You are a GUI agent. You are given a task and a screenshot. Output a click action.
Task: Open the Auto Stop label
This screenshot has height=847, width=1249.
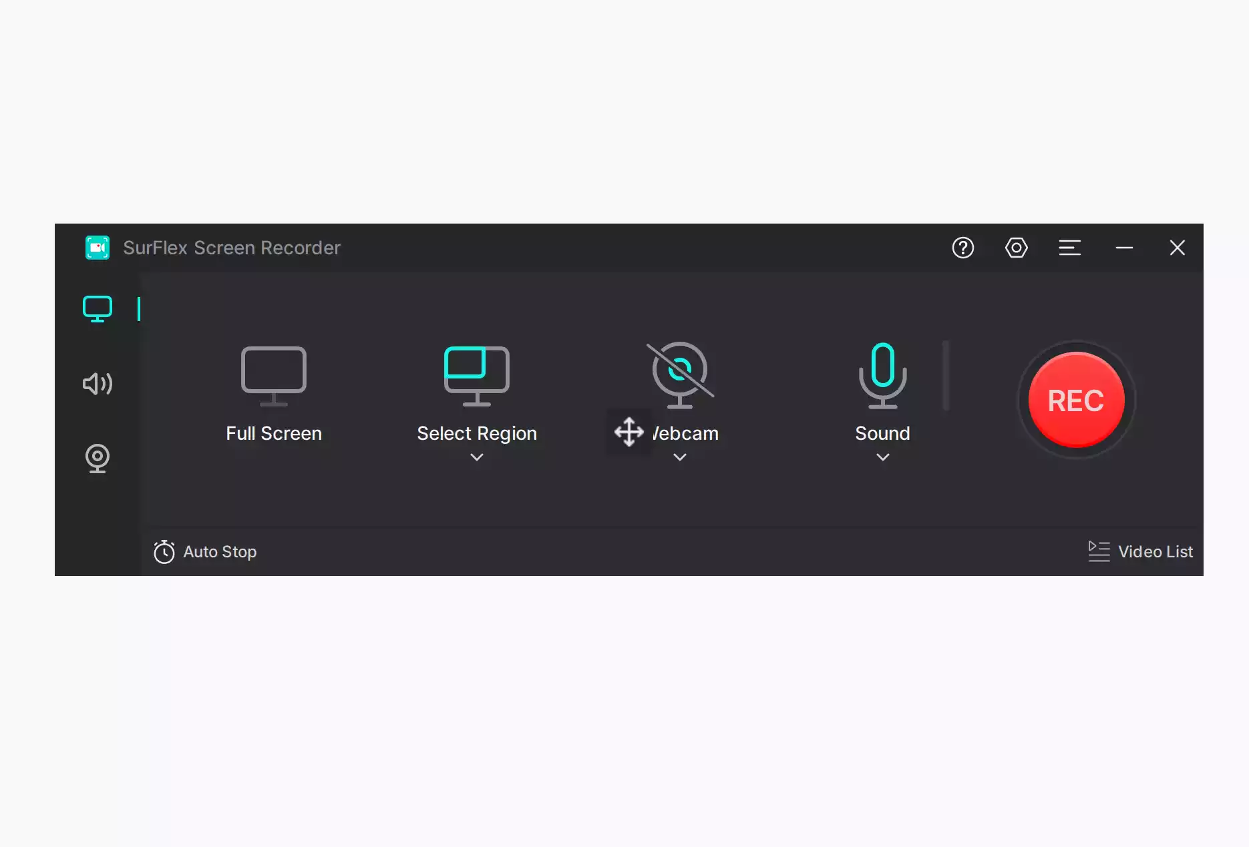pyautogui.click(x=220, y=552)
